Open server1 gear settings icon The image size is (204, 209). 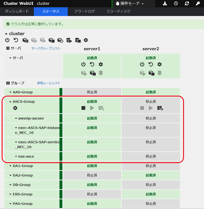[101, 64]
